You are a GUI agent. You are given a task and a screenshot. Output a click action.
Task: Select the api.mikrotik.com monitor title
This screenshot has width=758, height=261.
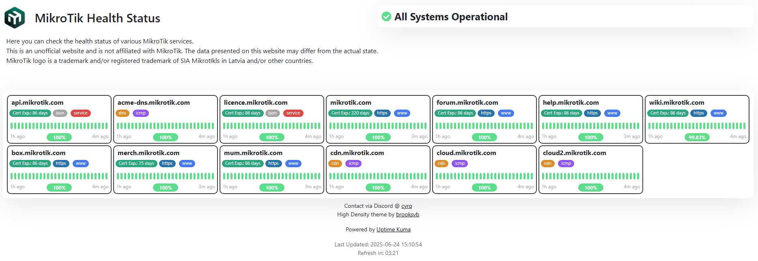[37, 103]
